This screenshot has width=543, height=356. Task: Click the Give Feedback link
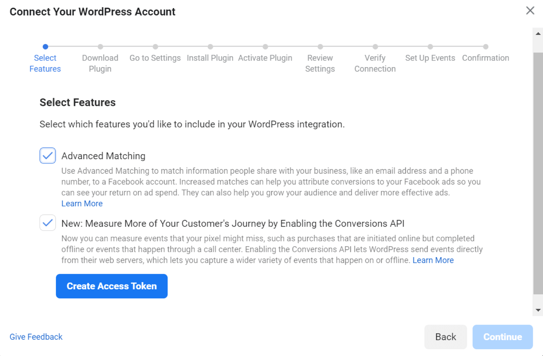pos(36,337)
